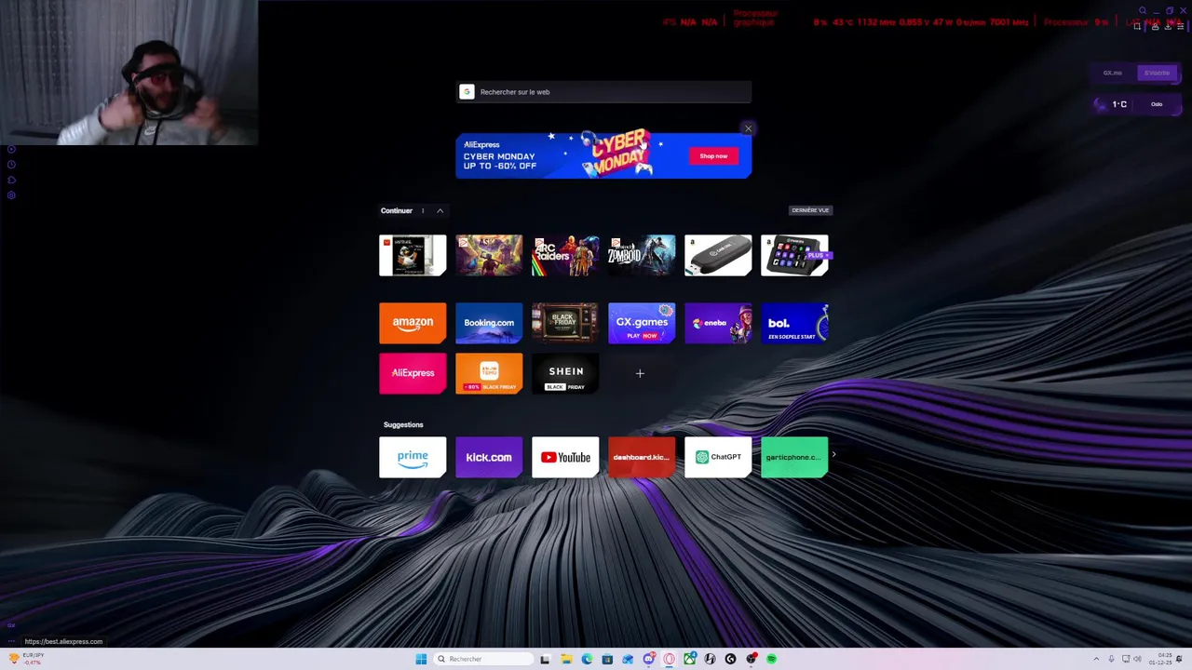Collapse the Continuer section with chevron
Image resolution: width=1192 pixels, height=670 pixels.
click(x=440, y=210)
